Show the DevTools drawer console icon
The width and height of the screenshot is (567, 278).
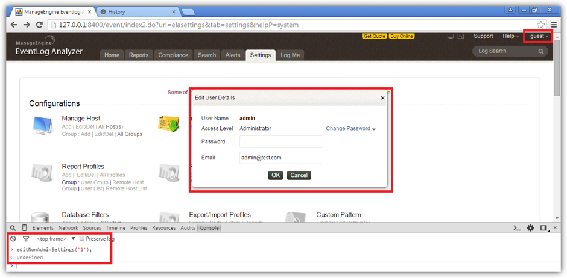pos(517,228)
